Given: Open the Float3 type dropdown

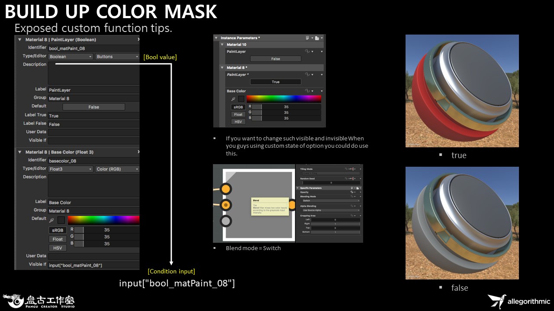Looking at the screenshot, I should [x=71, y=169].
